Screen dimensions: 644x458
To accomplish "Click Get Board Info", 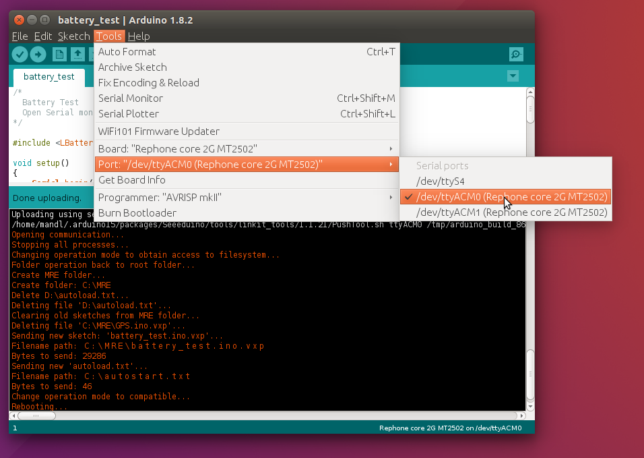I will tap(247, 180).
